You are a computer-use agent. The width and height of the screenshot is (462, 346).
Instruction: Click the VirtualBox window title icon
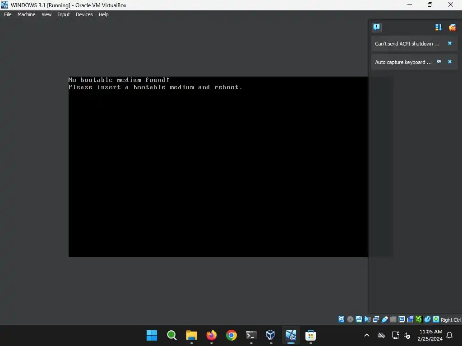[x=5, y=5]
